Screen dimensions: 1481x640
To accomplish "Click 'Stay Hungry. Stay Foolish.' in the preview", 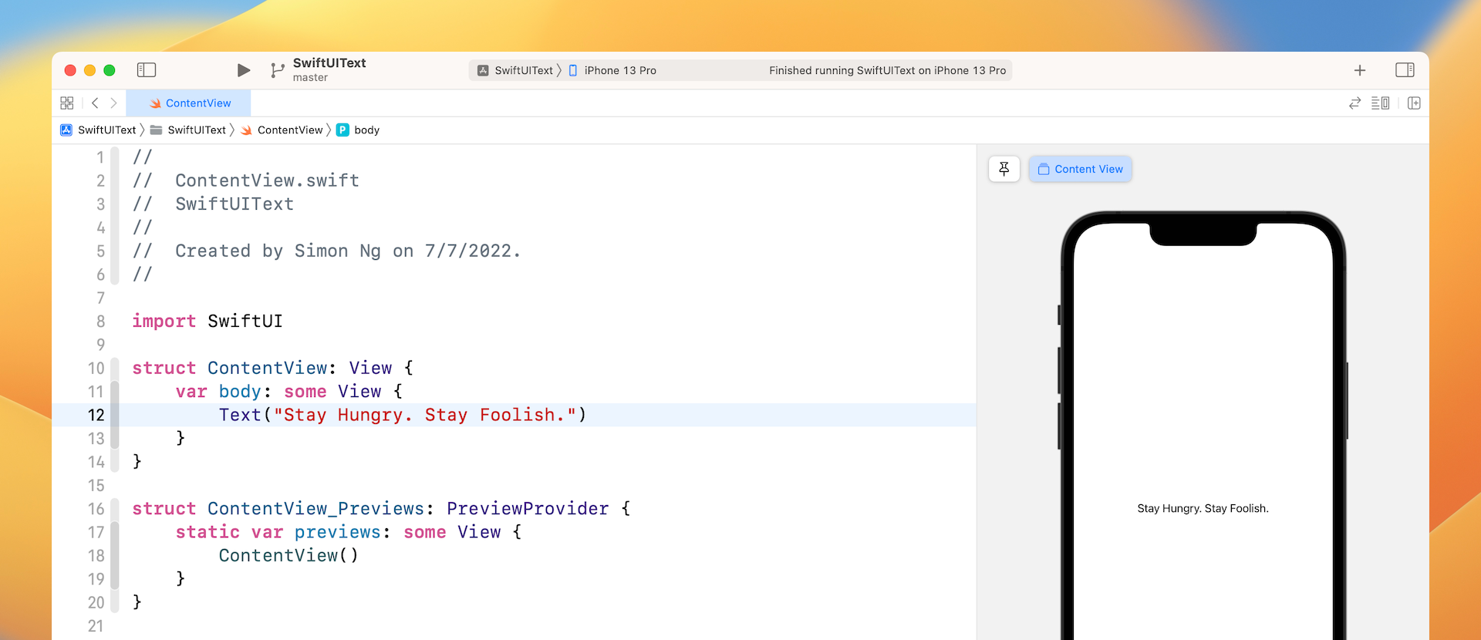I will click(1203, 508).
